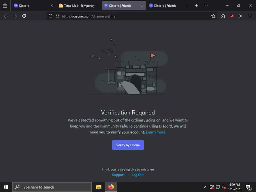Screen dimensions: 256x192
Task: Click the Verify by Phone button
Action: click(128, 145)
